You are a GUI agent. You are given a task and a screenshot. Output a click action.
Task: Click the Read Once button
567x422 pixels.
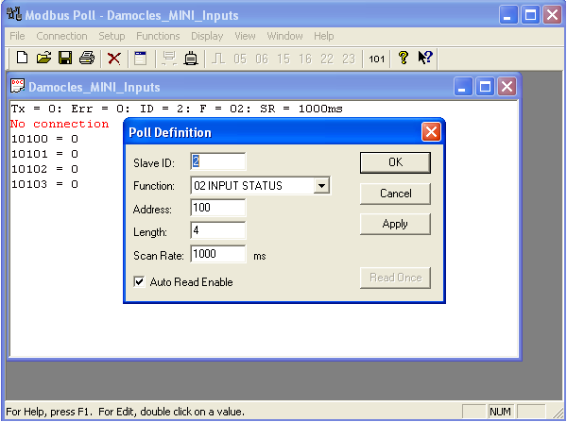pos(395,278)
